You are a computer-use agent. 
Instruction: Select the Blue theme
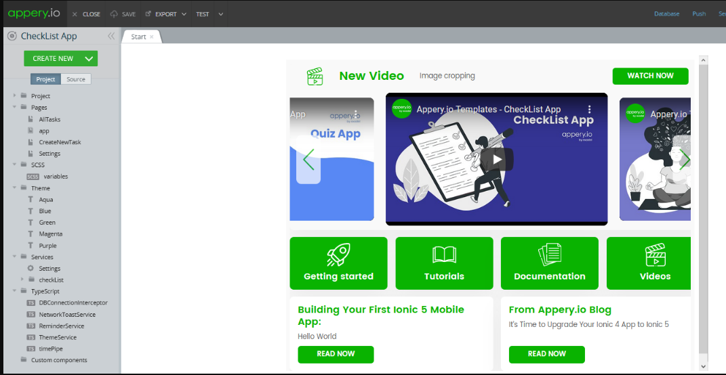[x=45, y=211]
